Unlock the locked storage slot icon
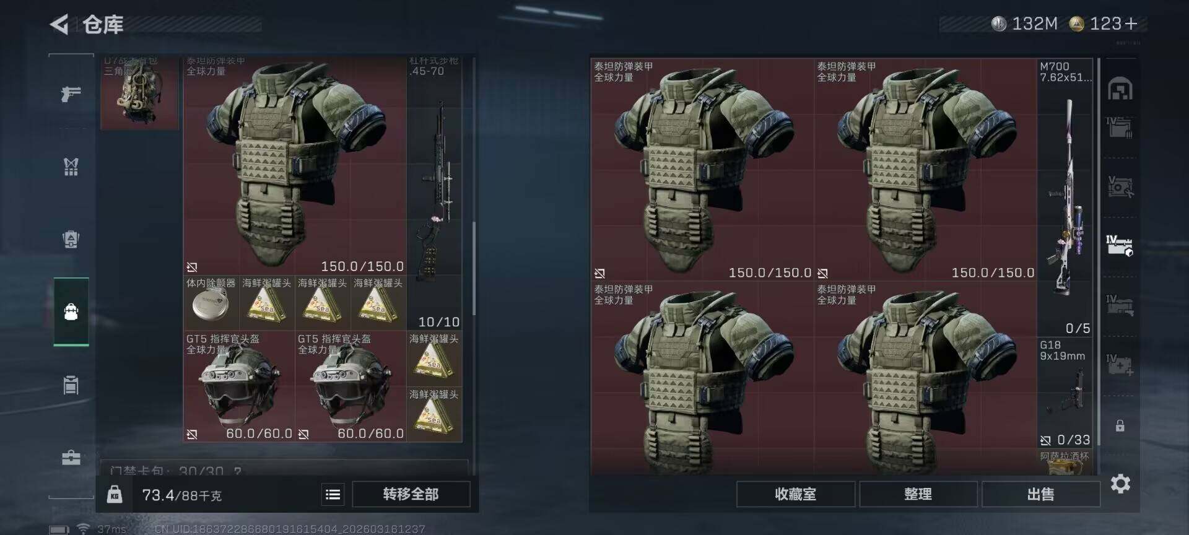Viewport: 1189px width, 535px height. click(x=1120, y=425)
